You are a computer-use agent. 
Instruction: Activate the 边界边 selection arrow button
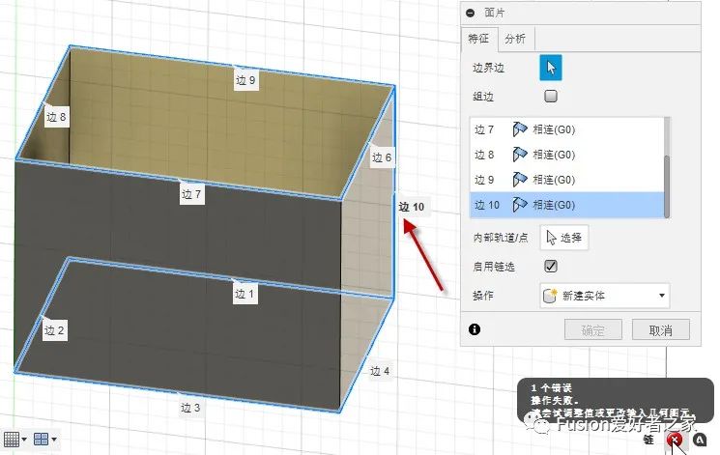tap(550, 68)
